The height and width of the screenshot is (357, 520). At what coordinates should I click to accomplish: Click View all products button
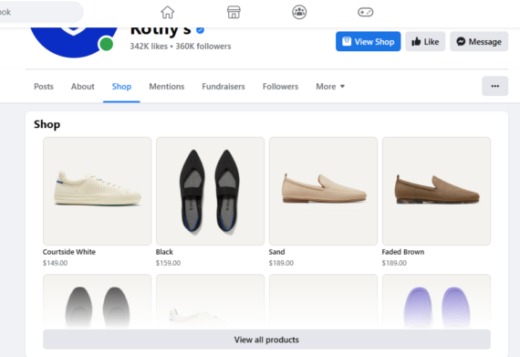(x=266, y=340)
